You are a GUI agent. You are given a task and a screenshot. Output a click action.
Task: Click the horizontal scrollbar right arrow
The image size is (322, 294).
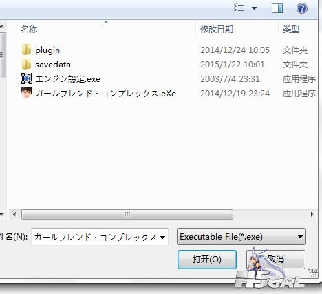(x=312, y=215)
